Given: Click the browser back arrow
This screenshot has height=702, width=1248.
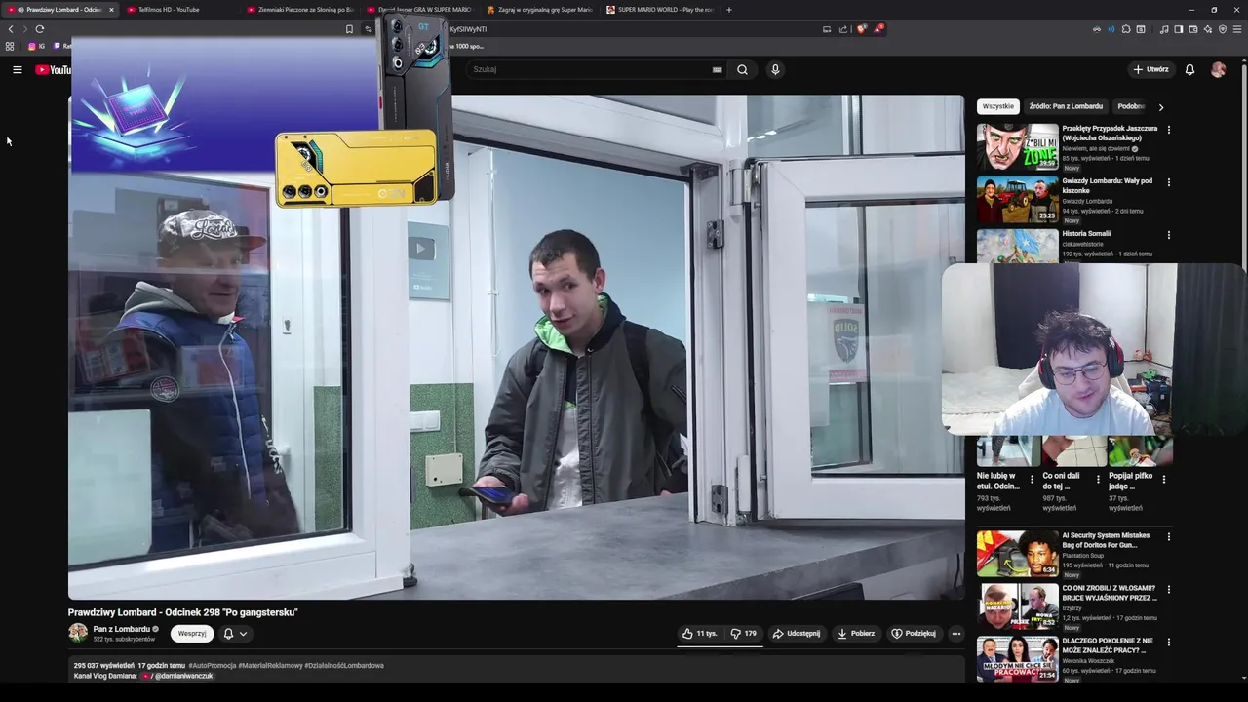Looking at the screenshot, I should click(11, 29).
